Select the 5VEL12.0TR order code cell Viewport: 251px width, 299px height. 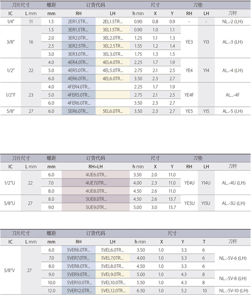[112, 291]
